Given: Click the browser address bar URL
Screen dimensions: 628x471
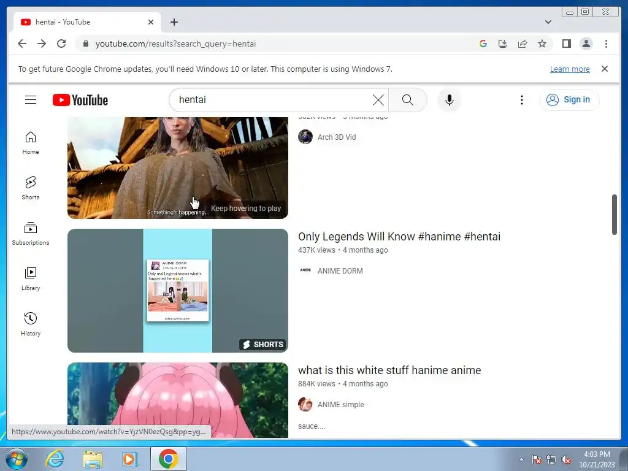Looking at the screenshot, I should [175, 44].
